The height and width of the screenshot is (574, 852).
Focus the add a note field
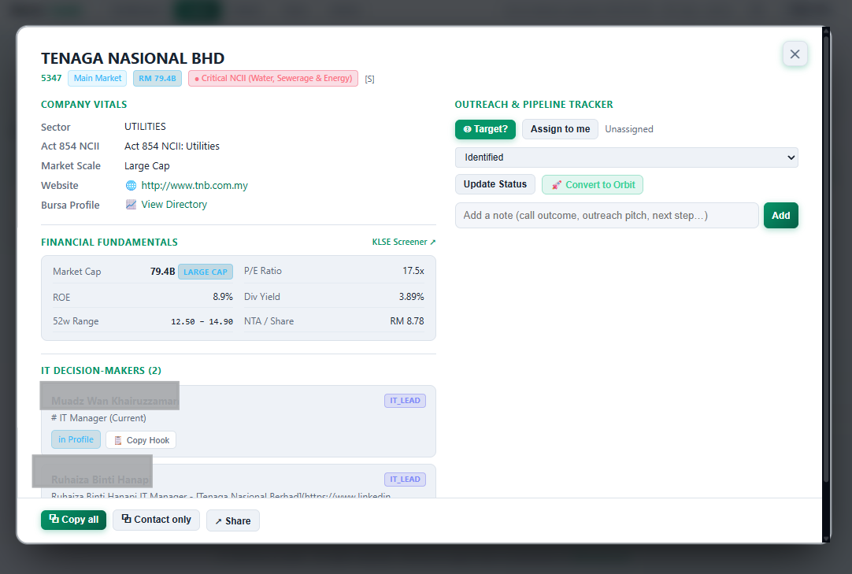tap(606, 215)
